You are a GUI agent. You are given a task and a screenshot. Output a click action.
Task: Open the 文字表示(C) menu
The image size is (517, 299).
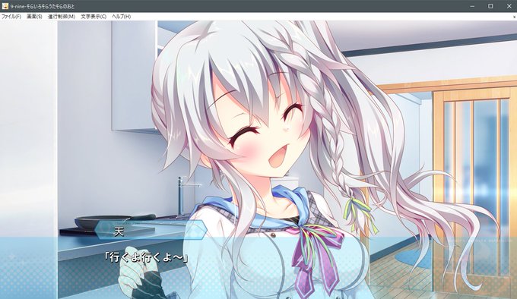pos(94,17)
